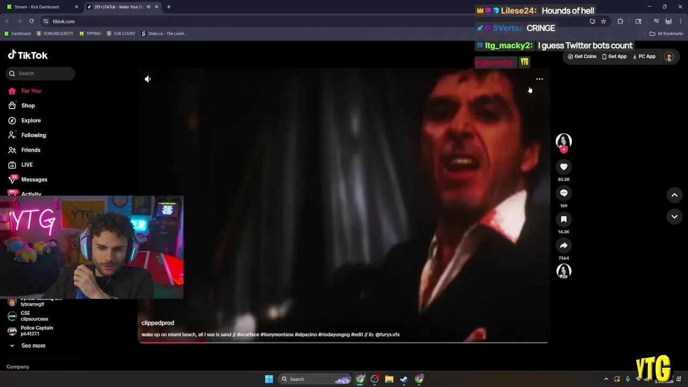Like the video with the heart icon

click(x=563, y=167)
